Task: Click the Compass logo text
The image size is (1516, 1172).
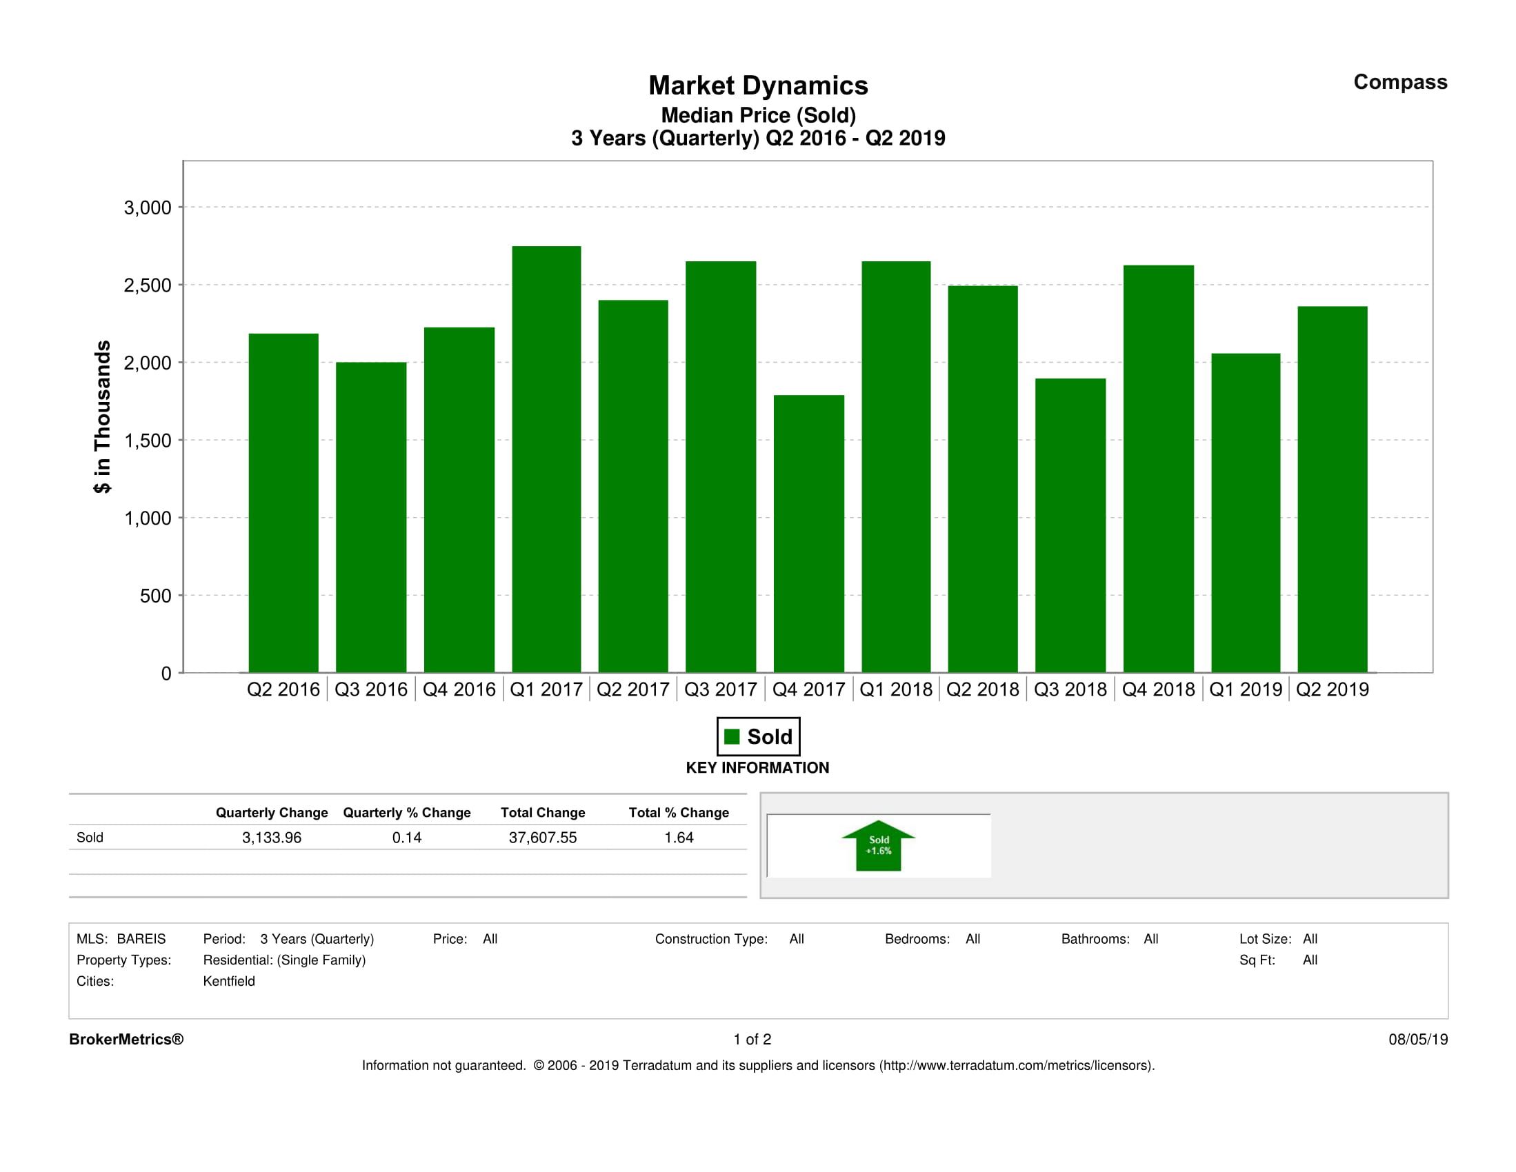Action: click(x=1399, y=82)
